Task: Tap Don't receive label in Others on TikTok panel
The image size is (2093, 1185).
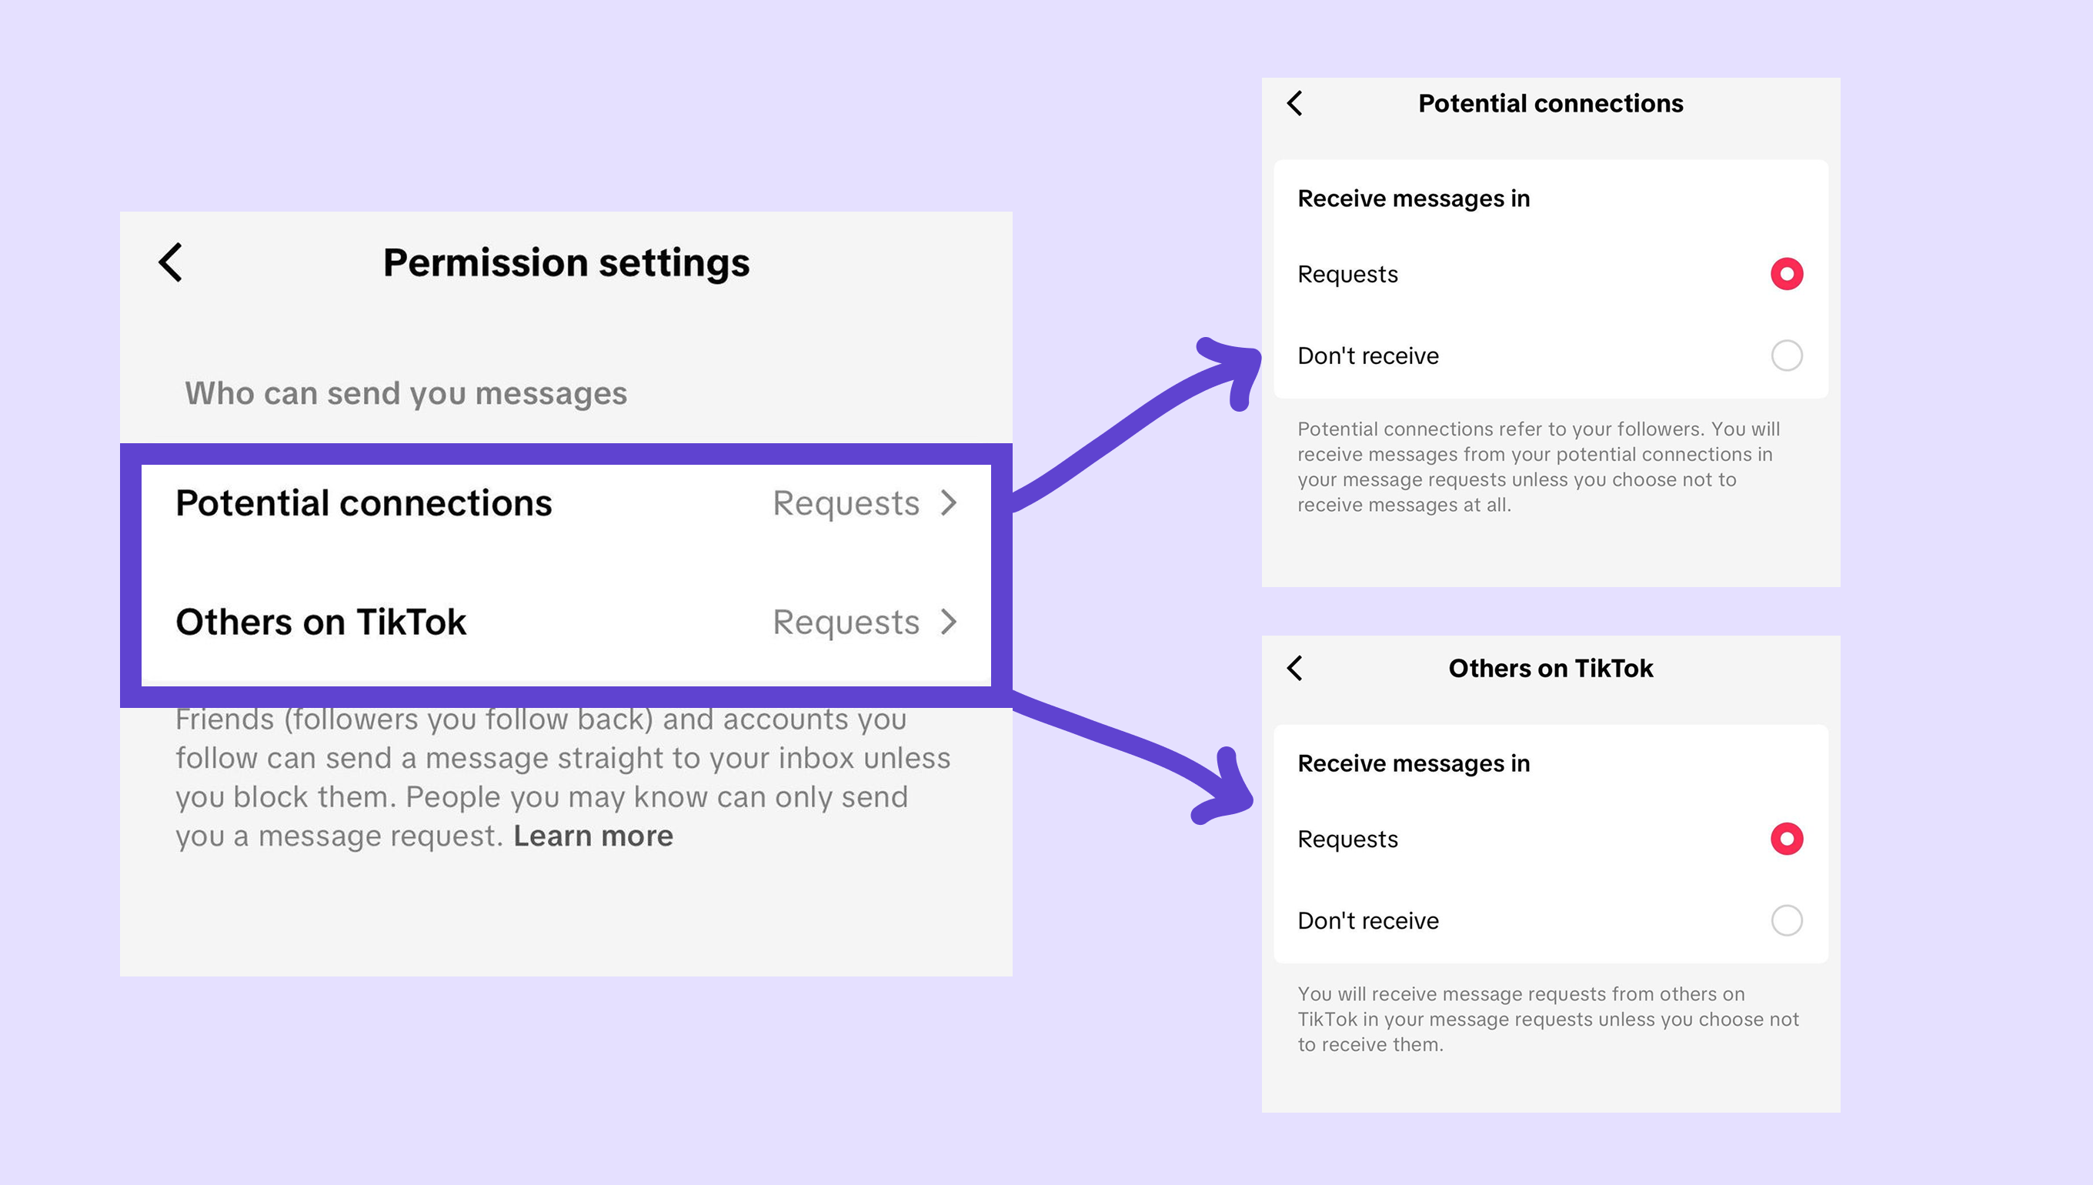Action: (1368, 920)
